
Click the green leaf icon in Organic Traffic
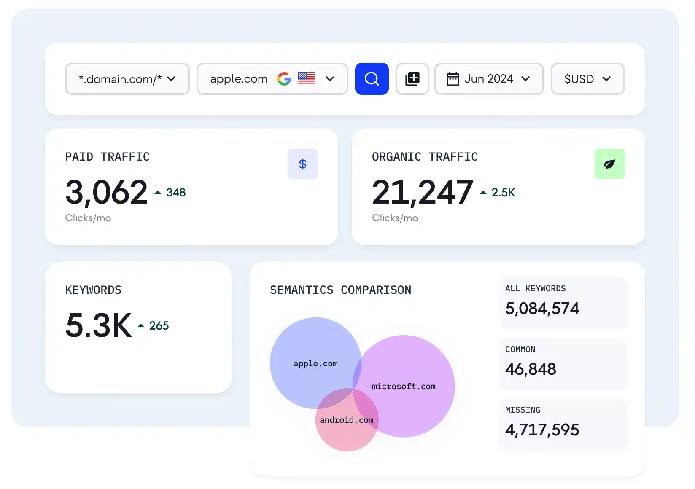point(609,164)
